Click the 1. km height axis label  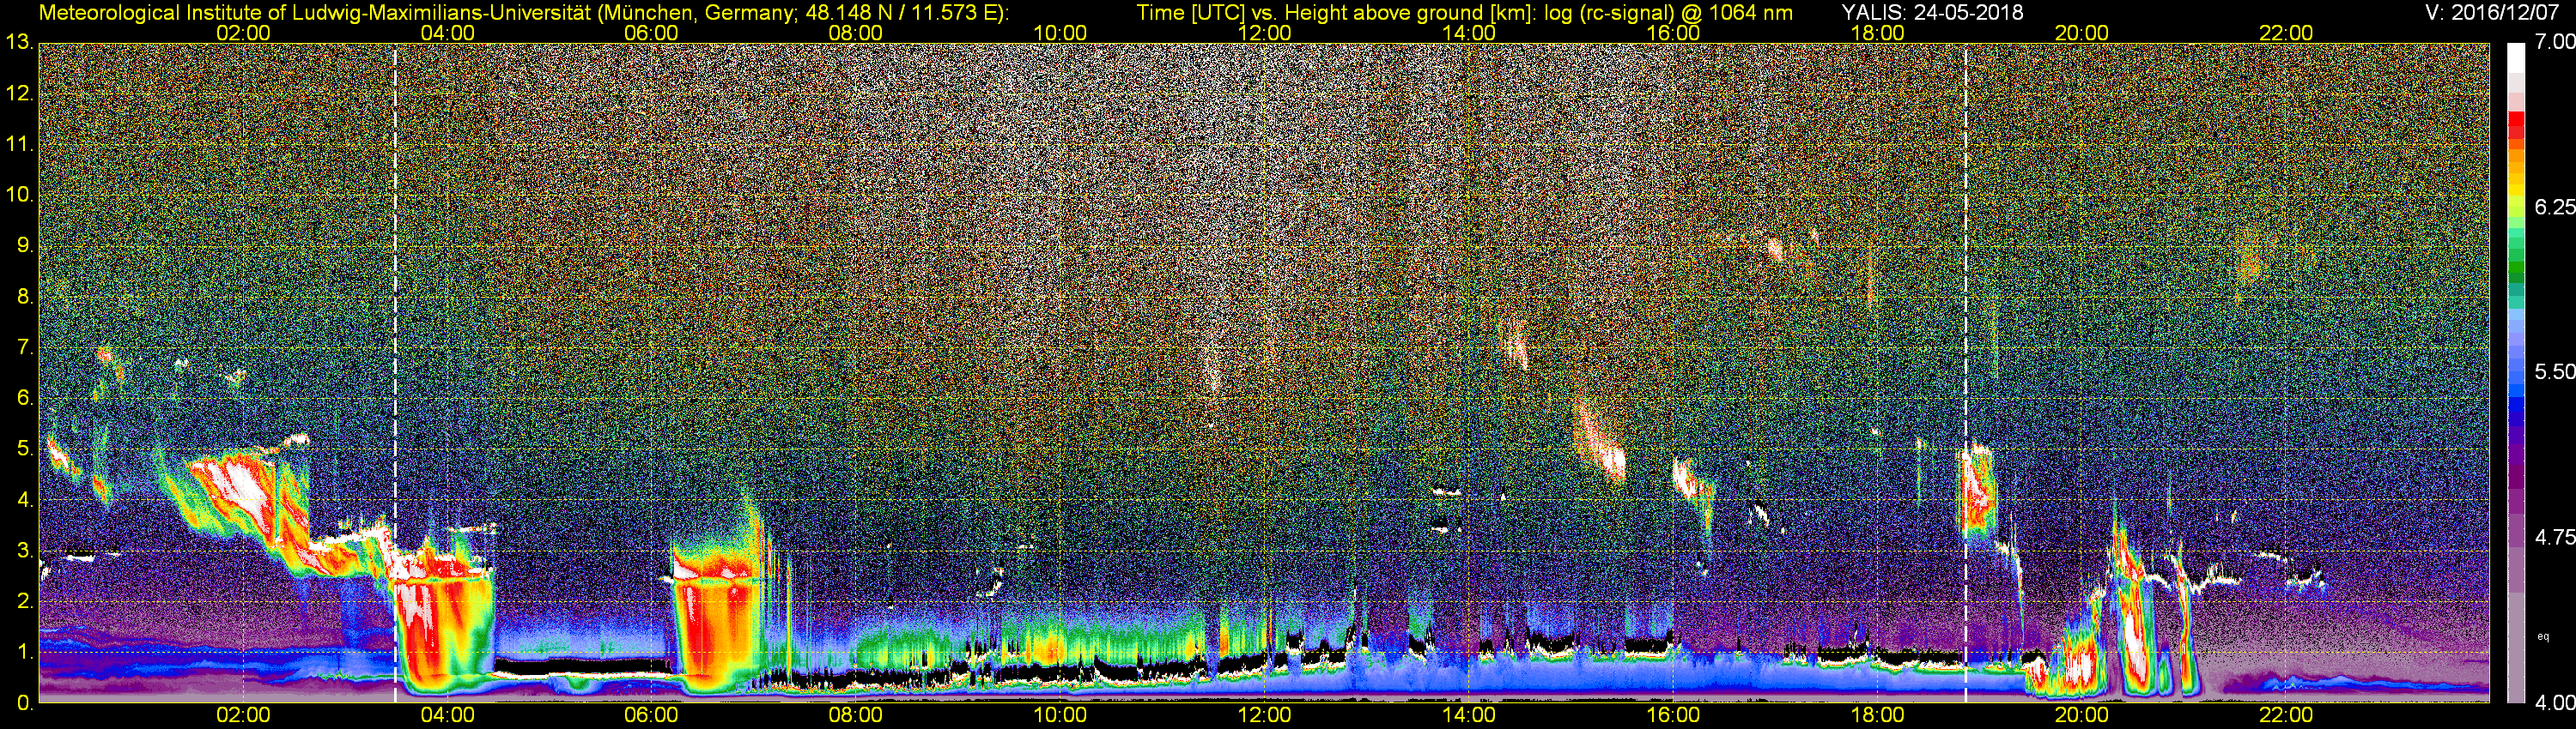point(25,652)
